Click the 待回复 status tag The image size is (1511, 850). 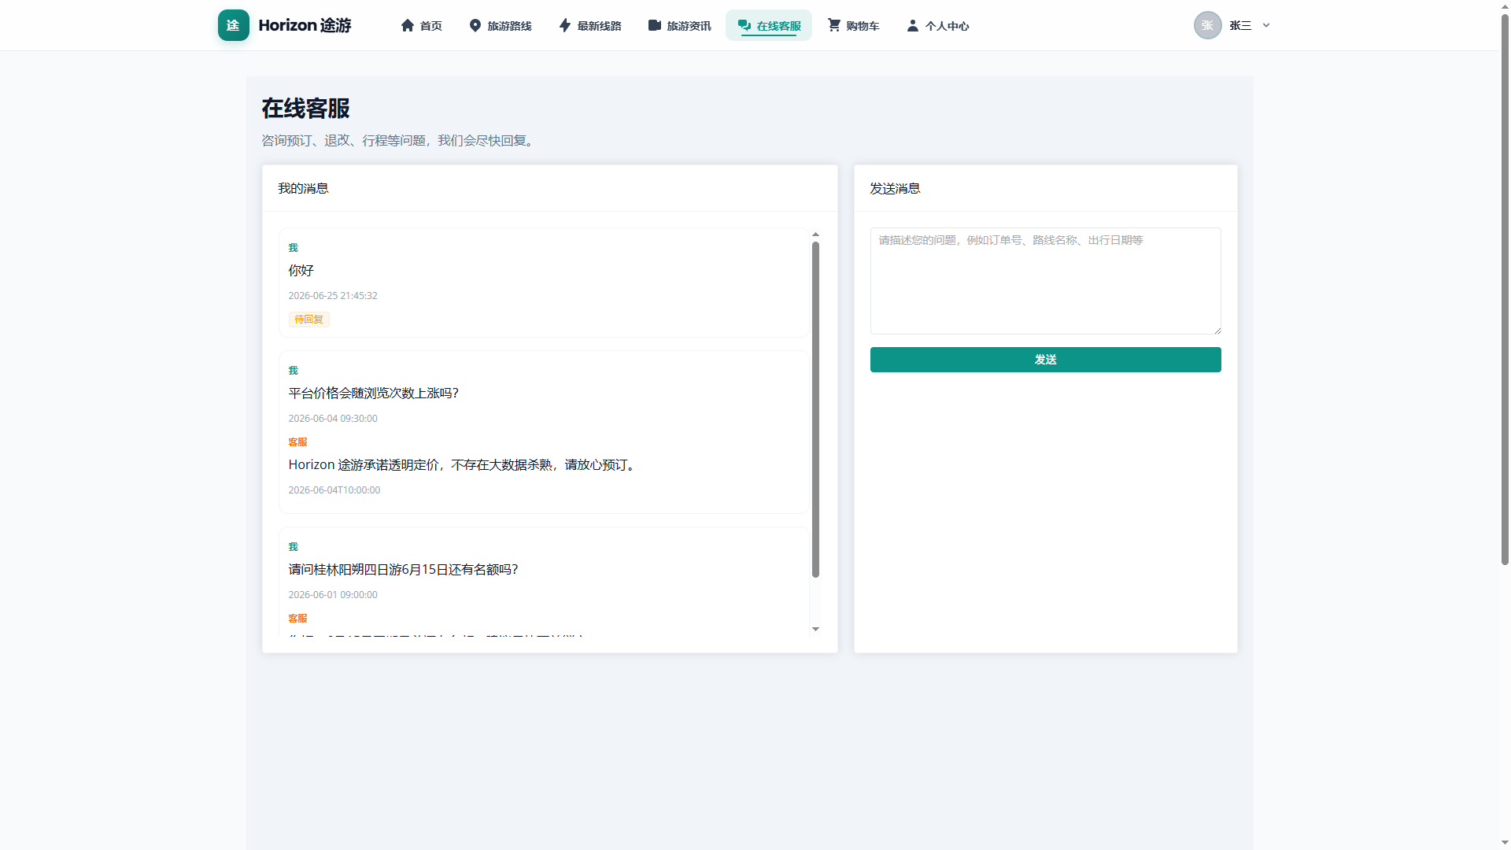click(x=308, y=320)
